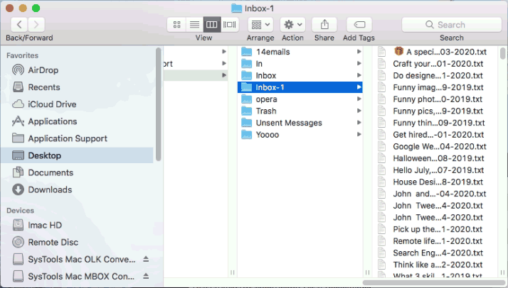Expand the Yoooo folder arrow
Screen dimensions: 508x288
tap(359, 134)
